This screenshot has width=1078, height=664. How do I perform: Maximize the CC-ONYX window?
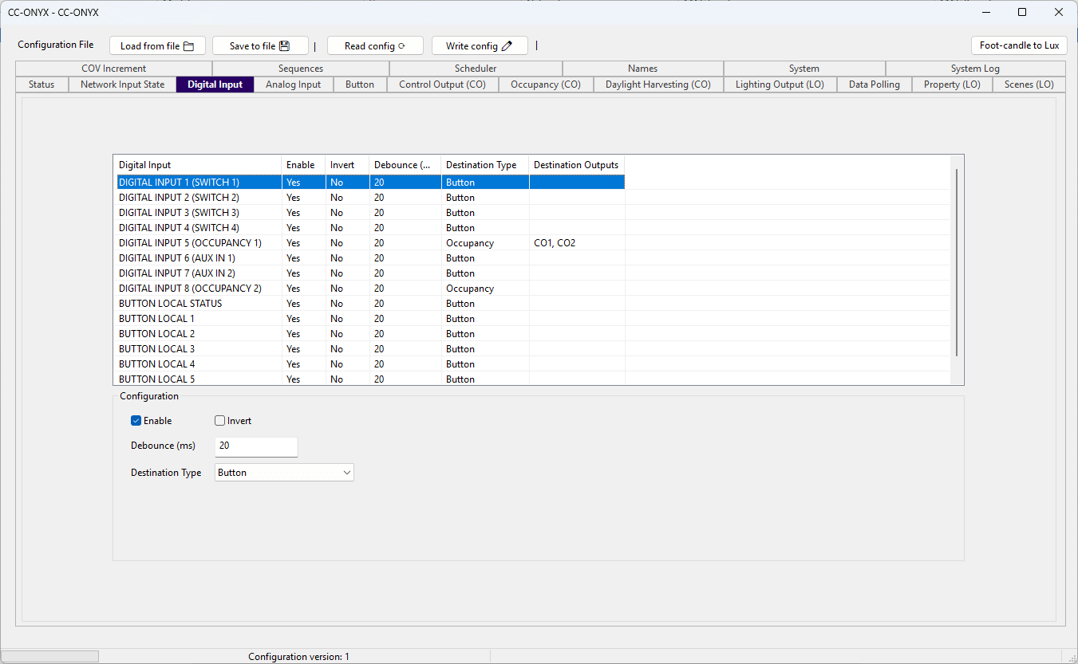coord(1022,12)
